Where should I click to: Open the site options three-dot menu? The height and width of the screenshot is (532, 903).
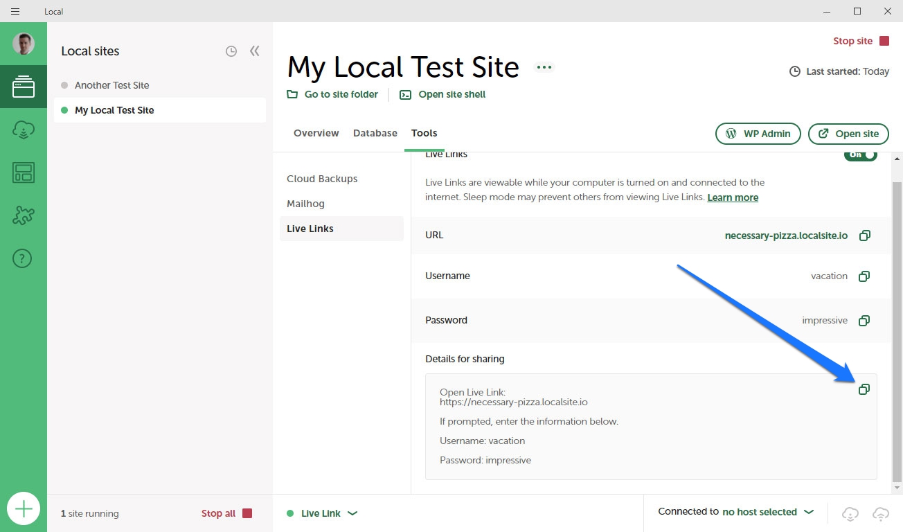tap(544, 67)
